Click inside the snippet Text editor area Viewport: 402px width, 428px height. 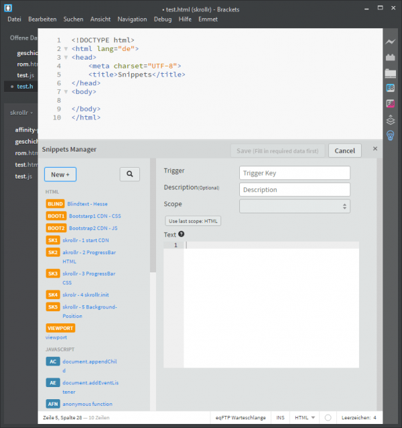271,306
